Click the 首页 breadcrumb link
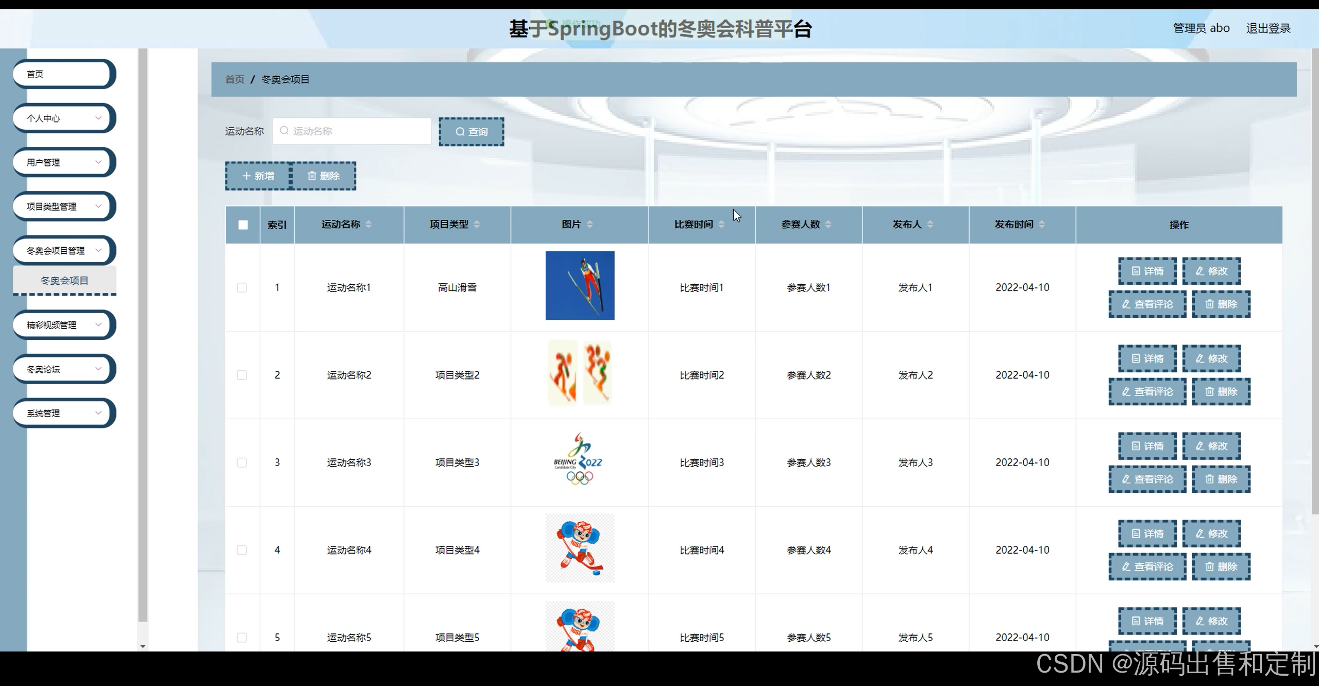 tap(234, 79)
